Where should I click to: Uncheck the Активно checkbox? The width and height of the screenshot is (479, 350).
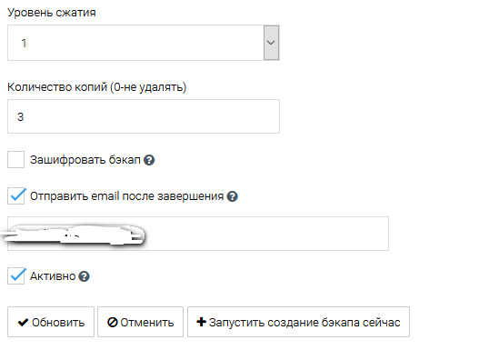[15, 276]
